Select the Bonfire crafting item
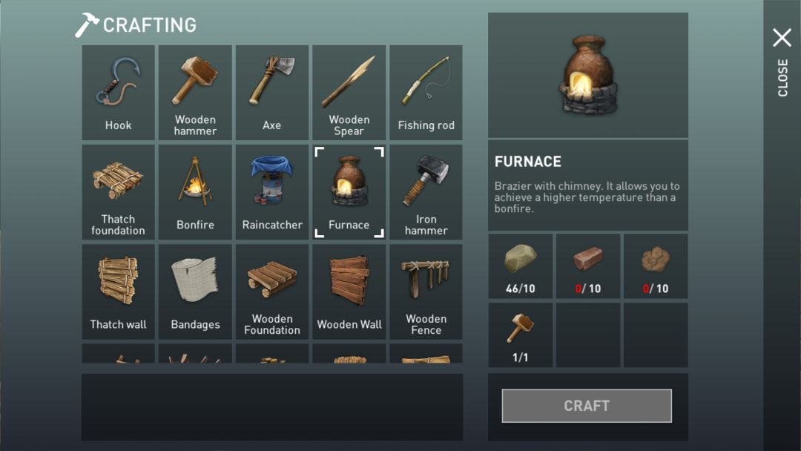 point(195,192)
